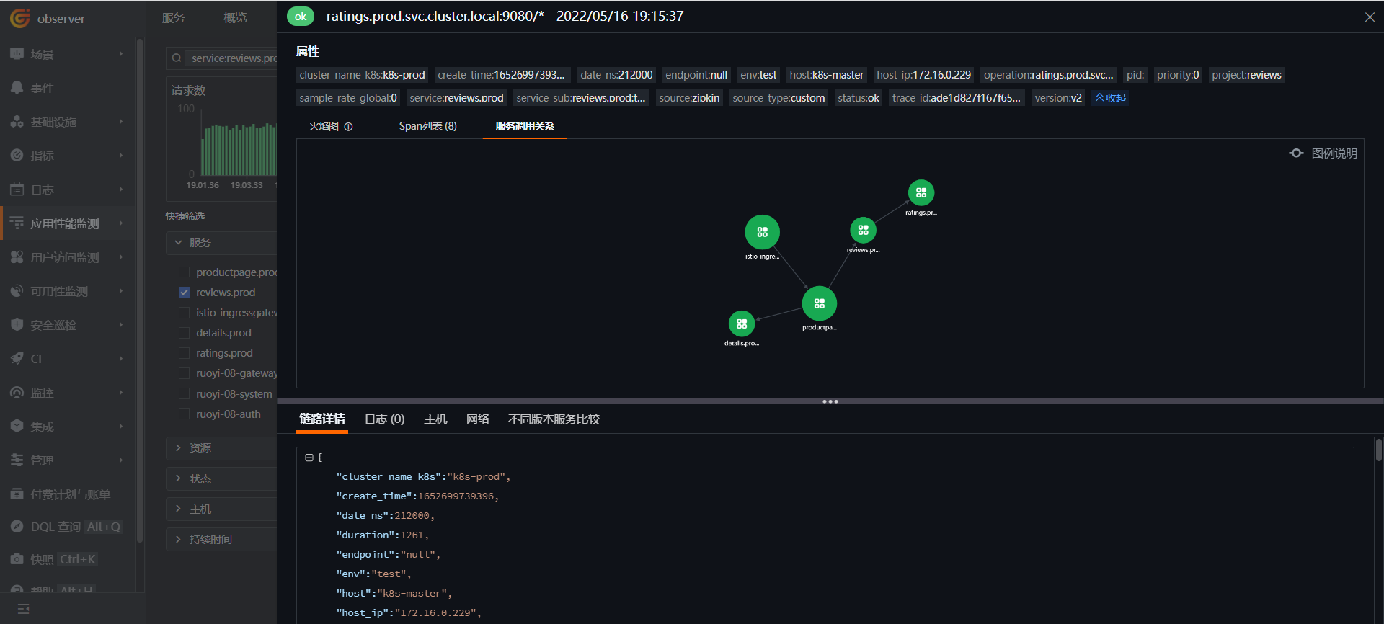
Task: Open the 服务 top navigation tab
Action: (x=174, y=18)
